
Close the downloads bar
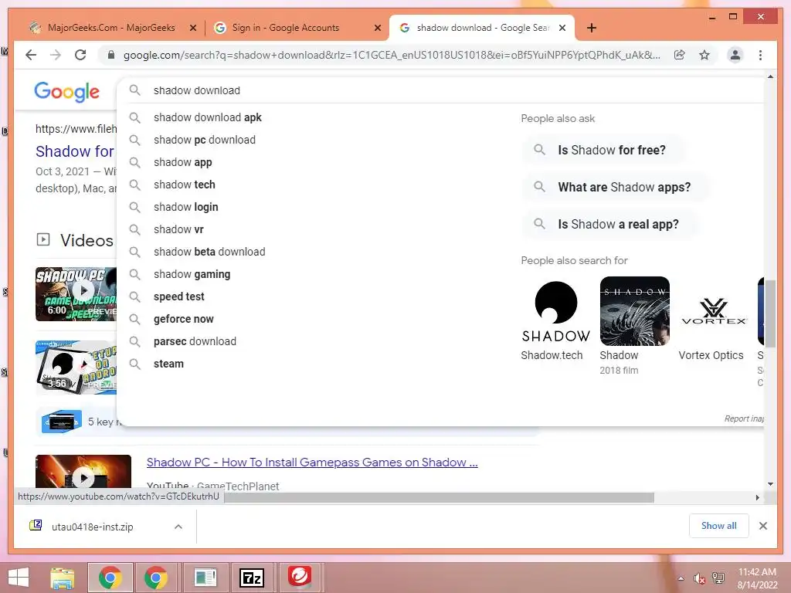click(x=762, y=526)
